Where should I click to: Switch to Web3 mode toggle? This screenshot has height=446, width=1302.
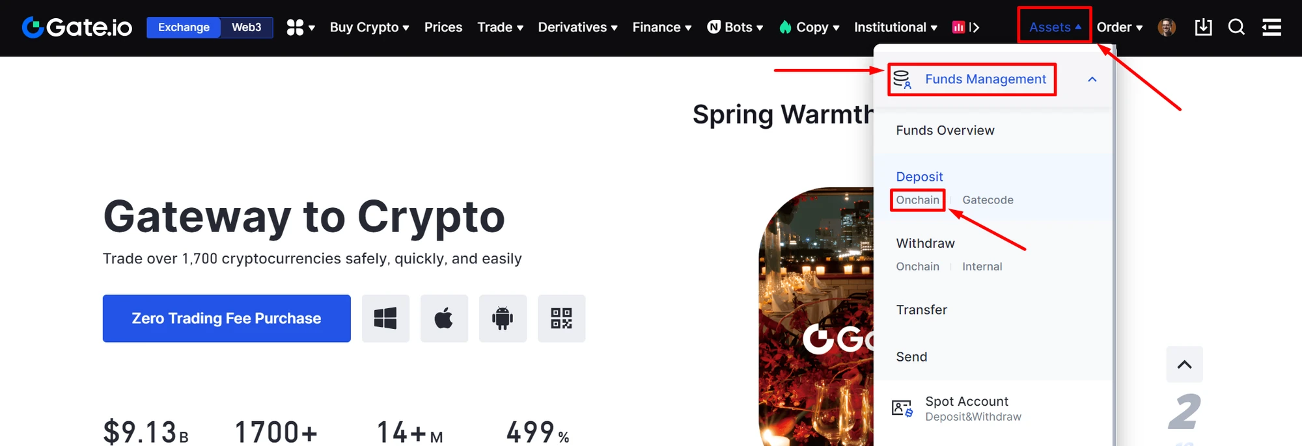[246, 27]
